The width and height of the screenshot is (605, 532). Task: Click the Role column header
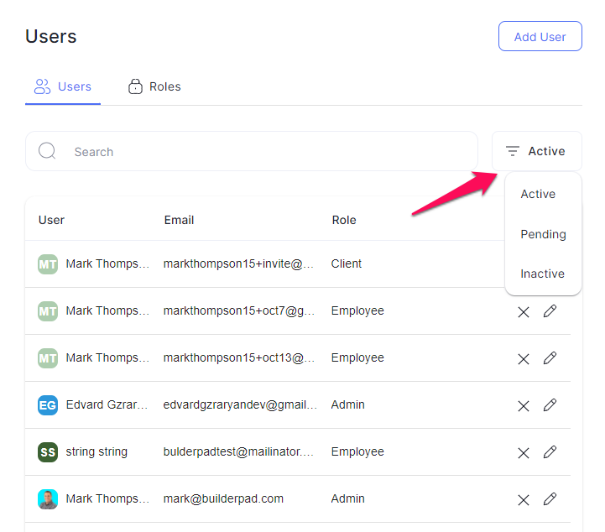(344, 220)
